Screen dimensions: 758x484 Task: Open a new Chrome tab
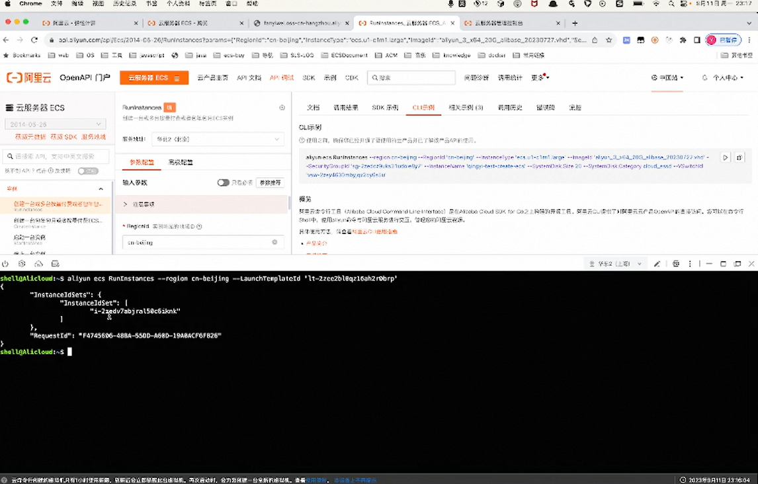(x=575, y=23)
